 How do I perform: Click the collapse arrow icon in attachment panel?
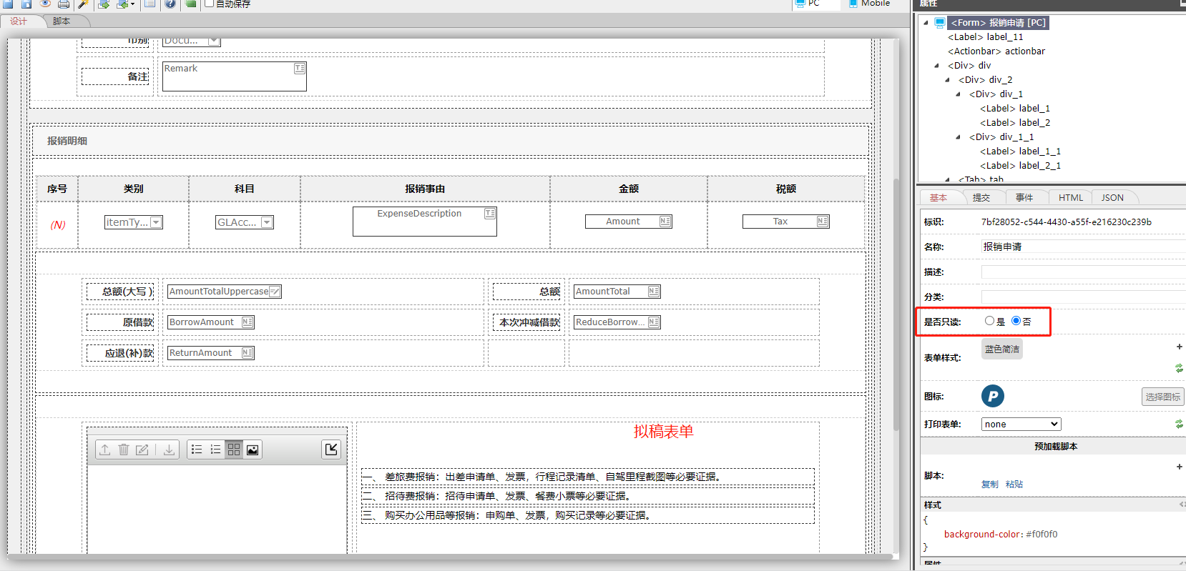[331, 449]
